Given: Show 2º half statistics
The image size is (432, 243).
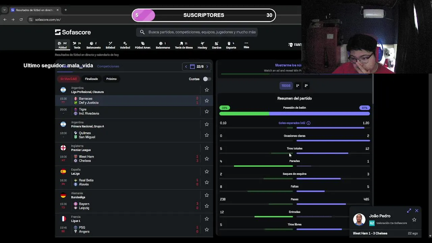Looking at the screenshot, I should point(306,86).
